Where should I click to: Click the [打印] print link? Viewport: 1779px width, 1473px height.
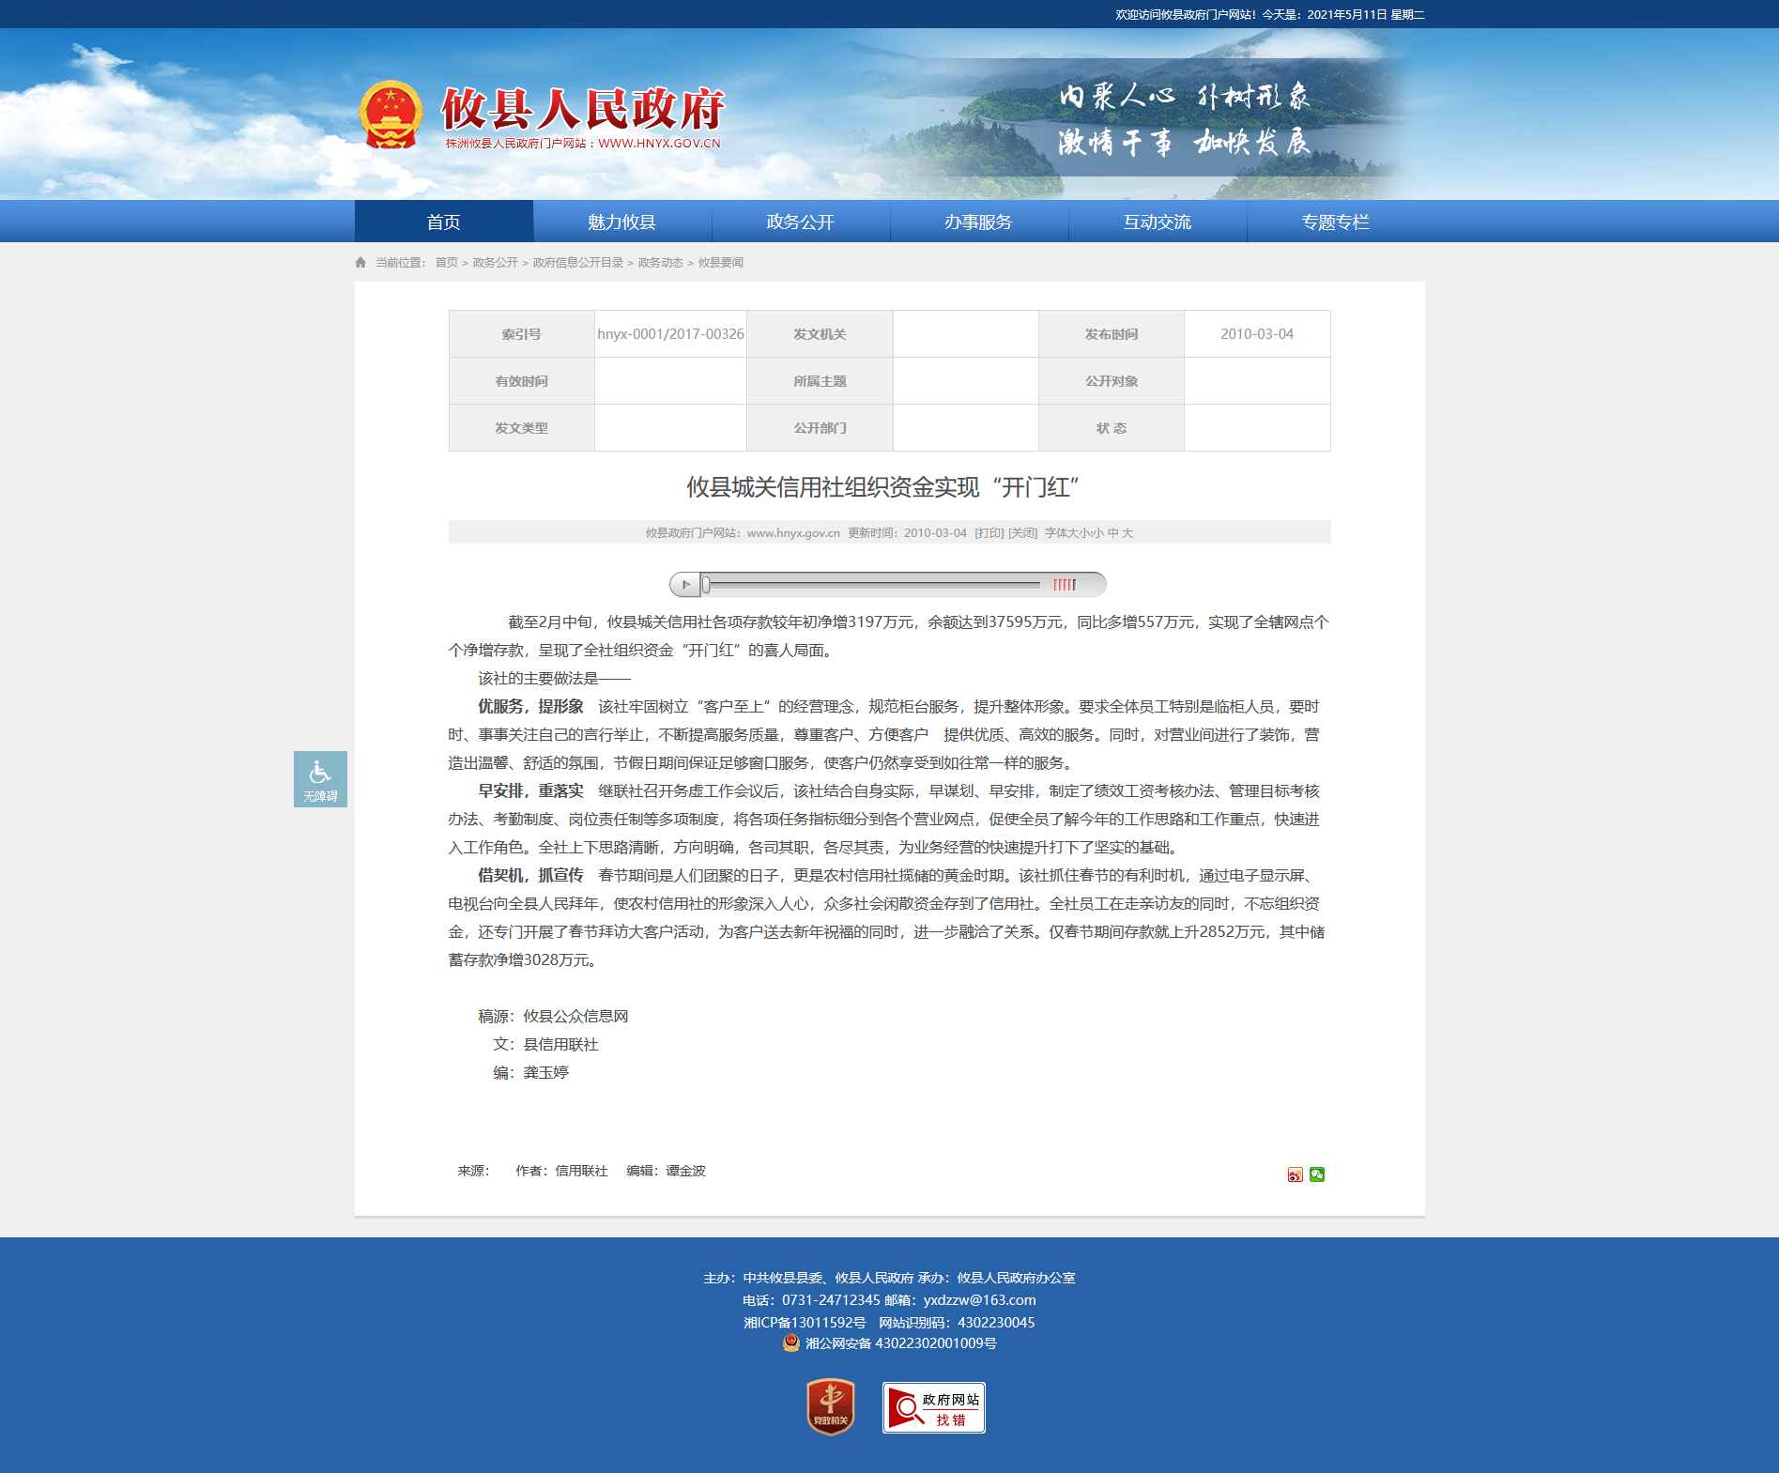tap(989, 533)
